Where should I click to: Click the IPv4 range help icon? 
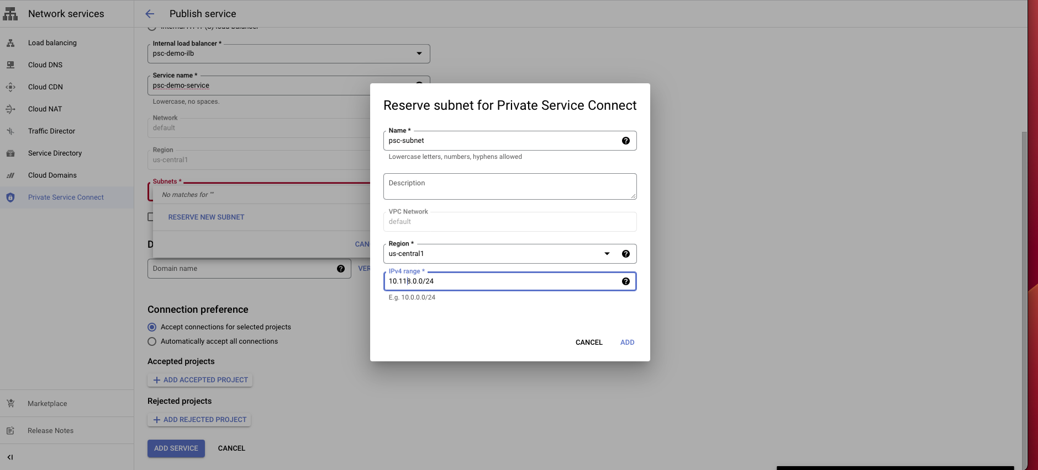pyautogui.click(x=625, y=281)
